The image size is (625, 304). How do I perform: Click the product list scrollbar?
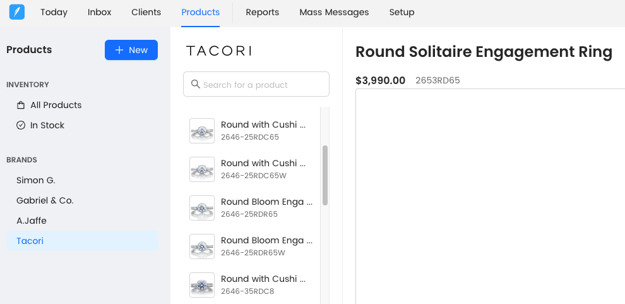click(x=325, y=175)
